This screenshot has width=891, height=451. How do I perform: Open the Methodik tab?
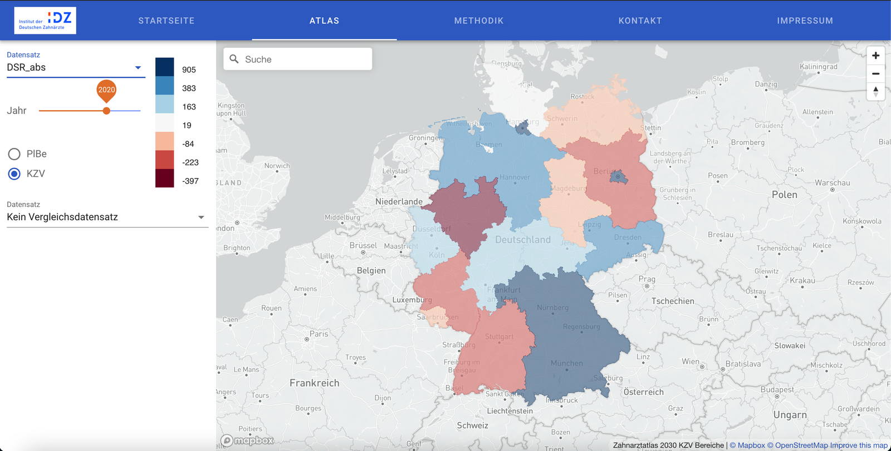(479, 21)
